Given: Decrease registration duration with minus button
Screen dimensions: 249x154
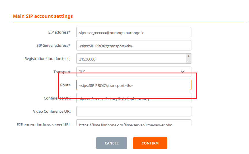Looking at the screenshot, I should coord(189,61).
